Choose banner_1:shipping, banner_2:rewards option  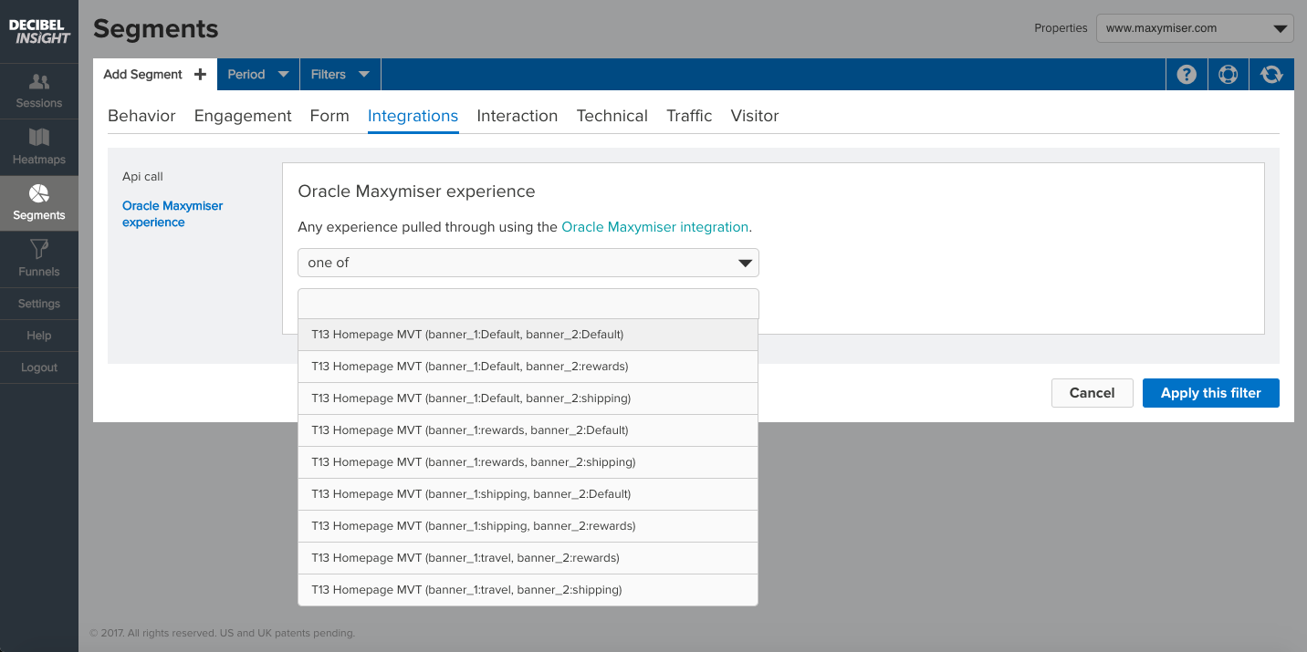pos(528,526)
